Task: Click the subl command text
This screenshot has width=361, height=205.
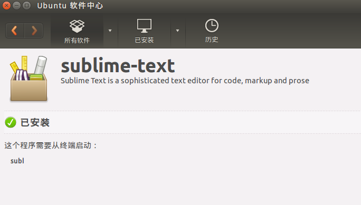Action: [x=17, y=161]
